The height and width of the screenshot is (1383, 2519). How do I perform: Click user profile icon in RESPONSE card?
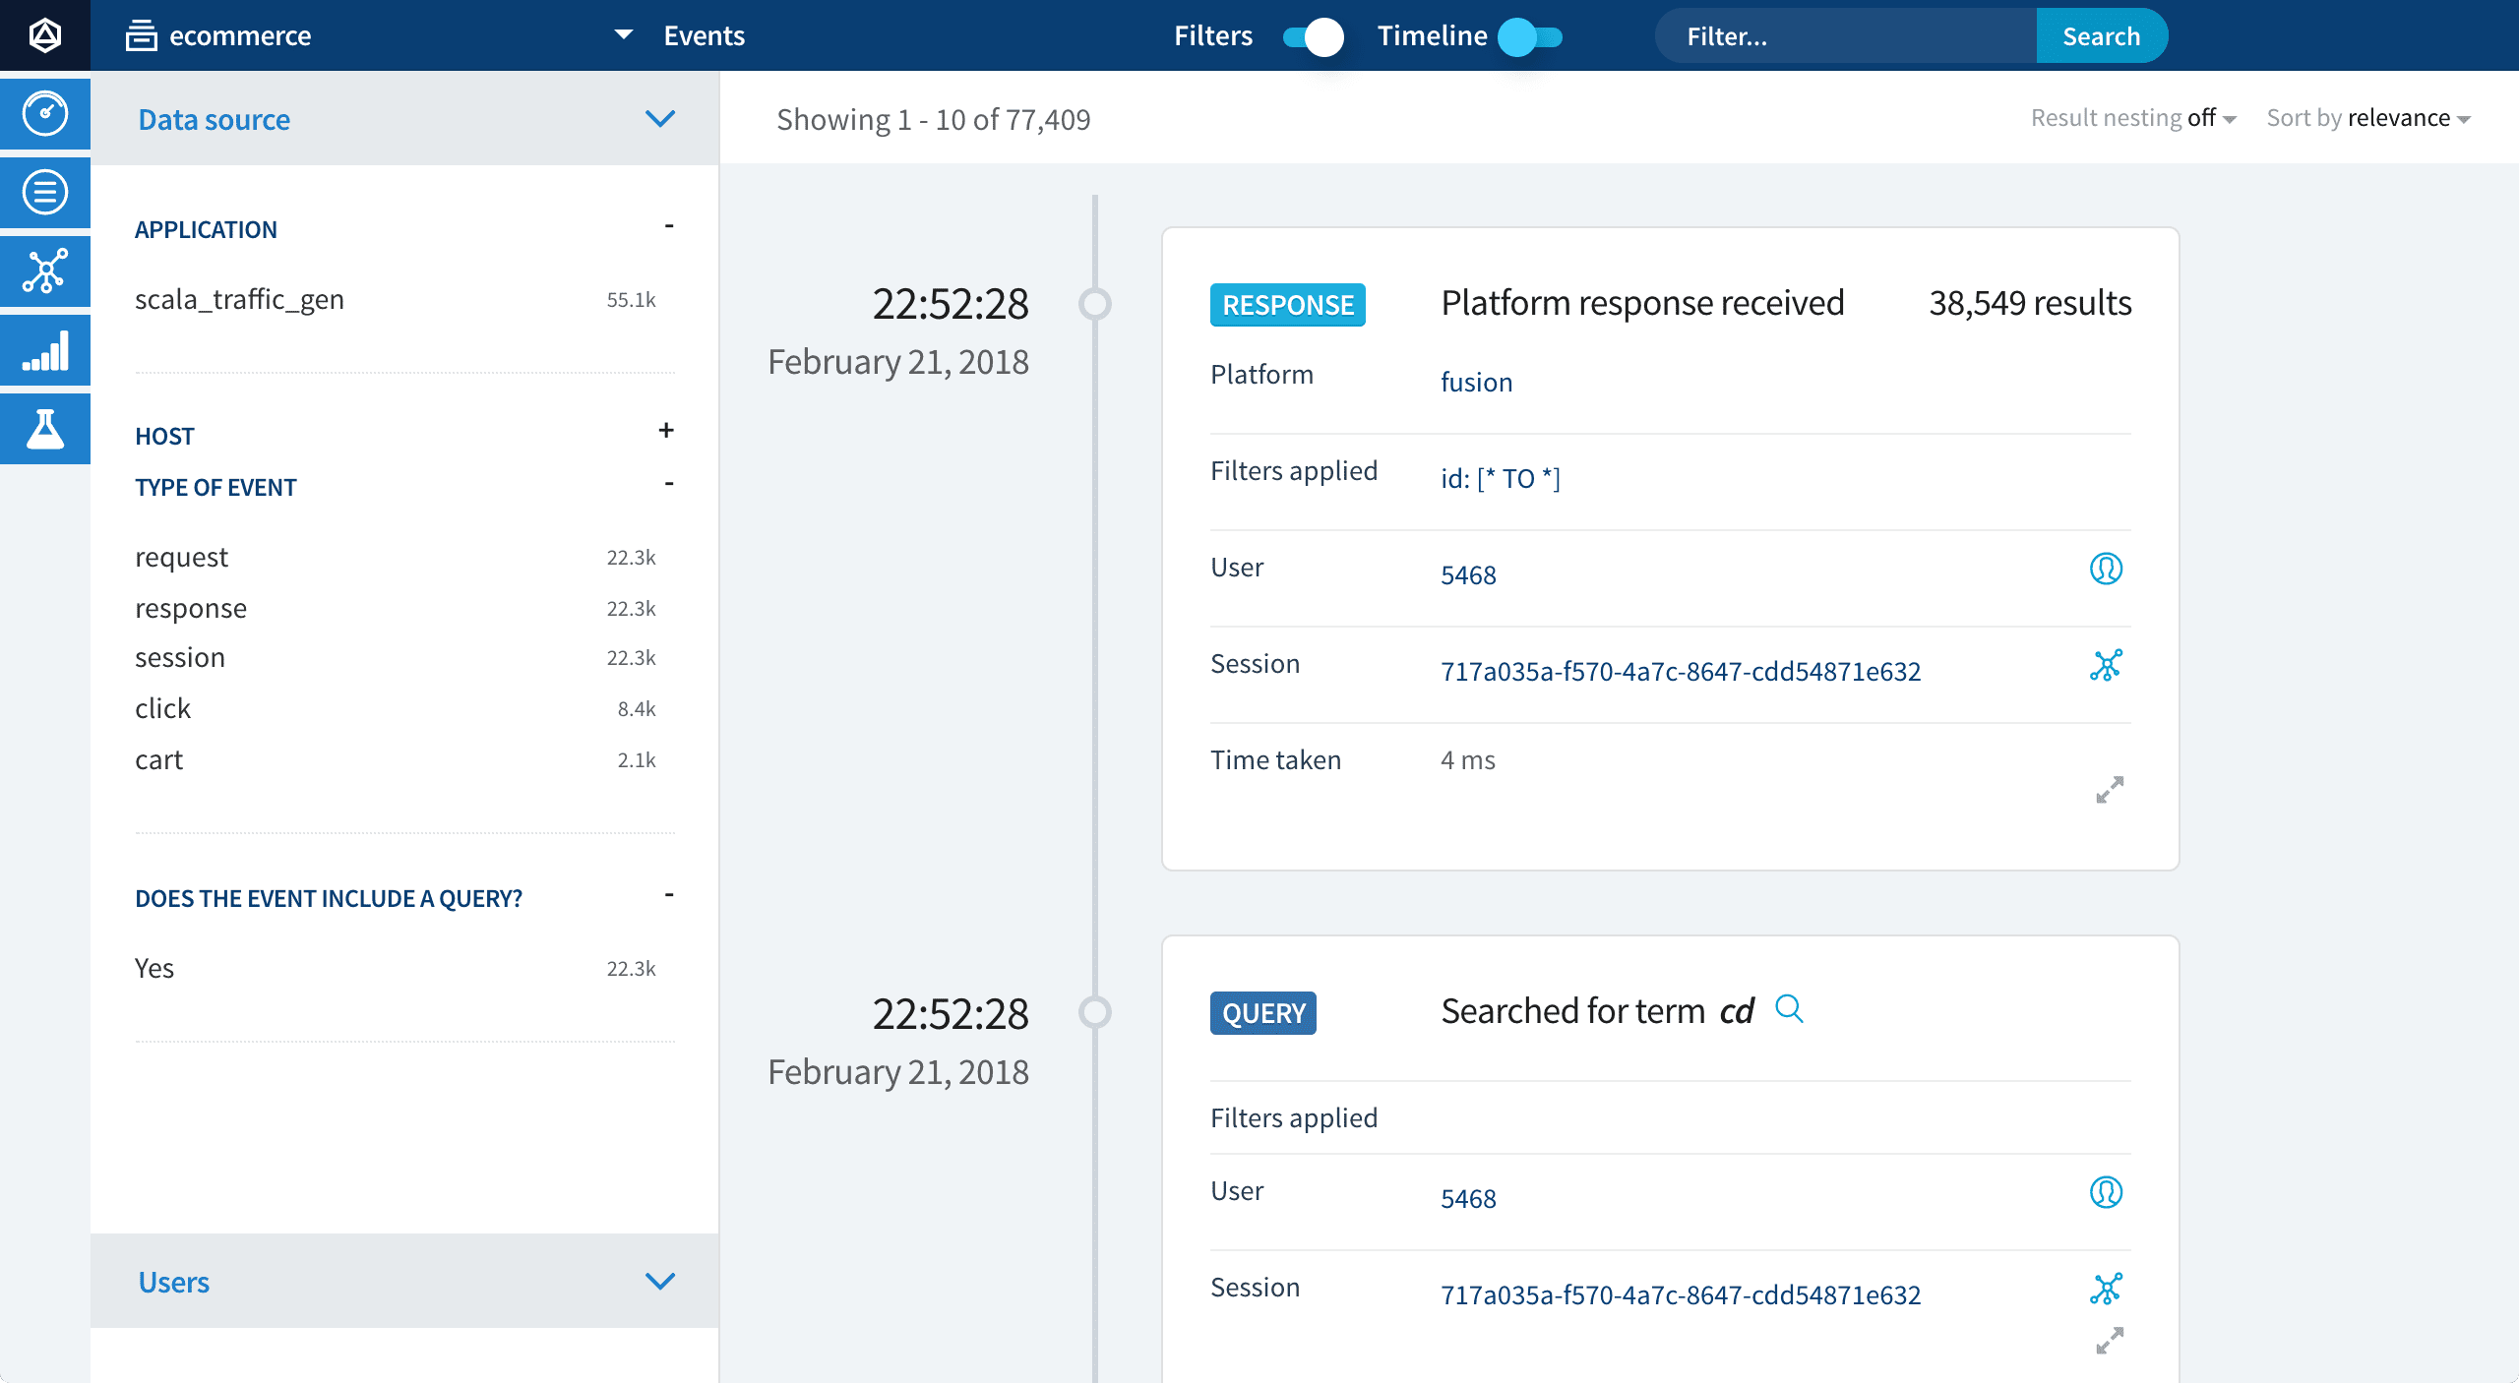coord(2106,569)
